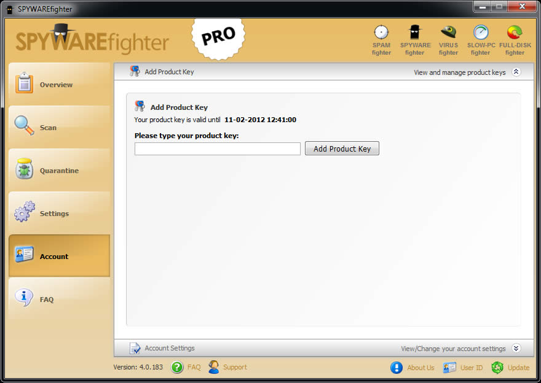Click the Add Product Key button

coord(342,149)
